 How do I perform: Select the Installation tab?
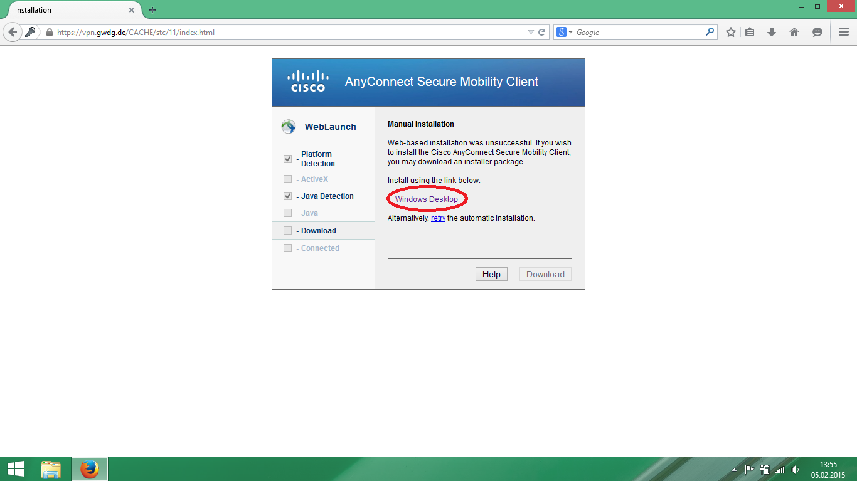[x=72, y=10]
